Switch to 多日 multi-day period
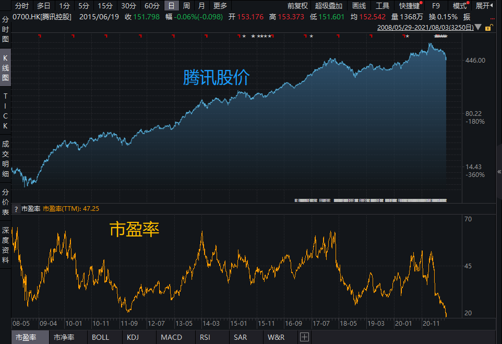Screen dimensions: 502x344 43,6
